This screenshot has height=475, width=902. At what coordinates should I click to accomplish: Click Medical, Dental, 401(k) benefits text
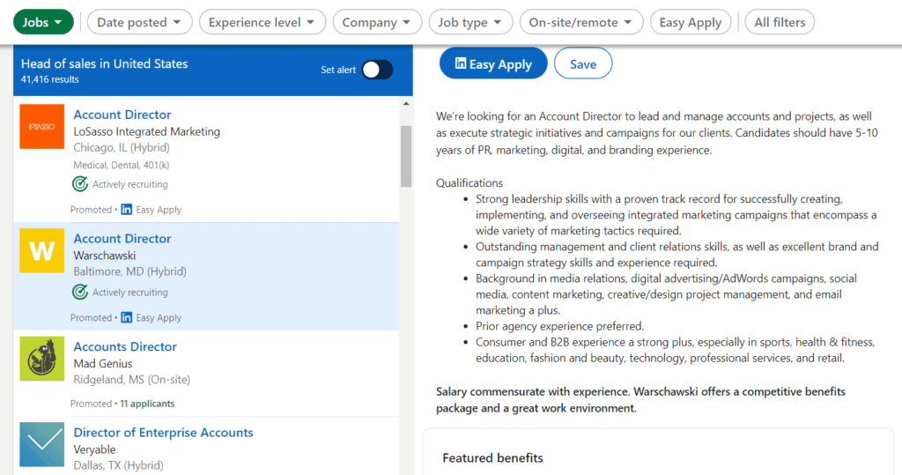(122, 166)
